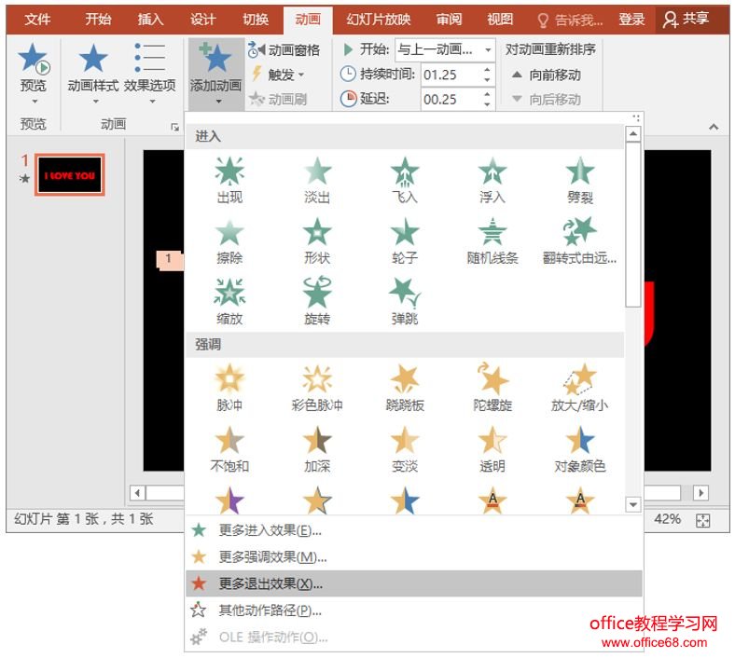Select the 陀螺旋 emphasis animation

click(492, 388)
